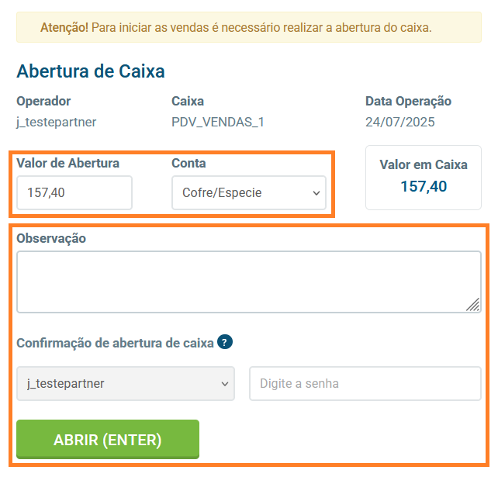Image resolution: width=498 pixels, height=477 pixels.
Task: Click the Abertura de Caixa heading
Action: (91, 71)
